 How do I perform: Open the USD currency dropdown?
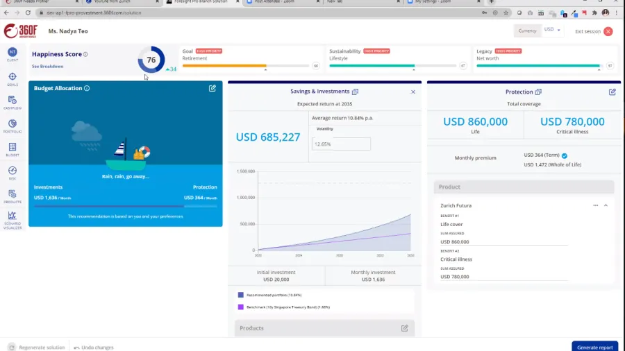point(553,31)
